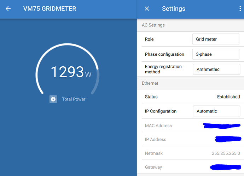Viewport: 244px width, 176px height.
Task: Click the Ethernet section header
Action: pos(150,83)
